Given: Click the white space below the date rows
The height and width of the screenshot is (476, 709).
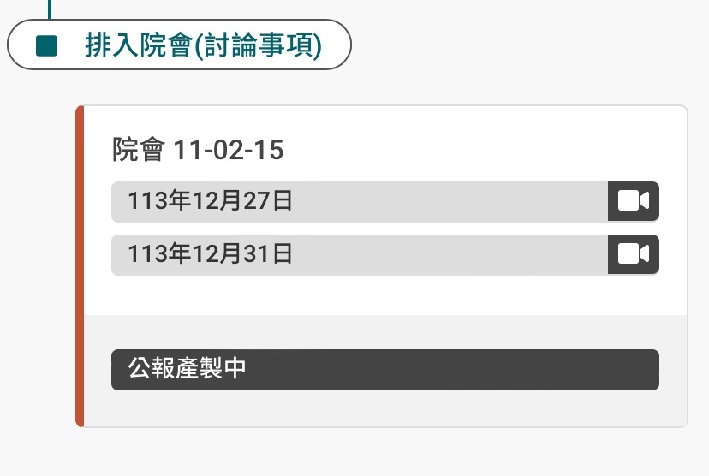Looking at the screenshot, I should (385, 295).
